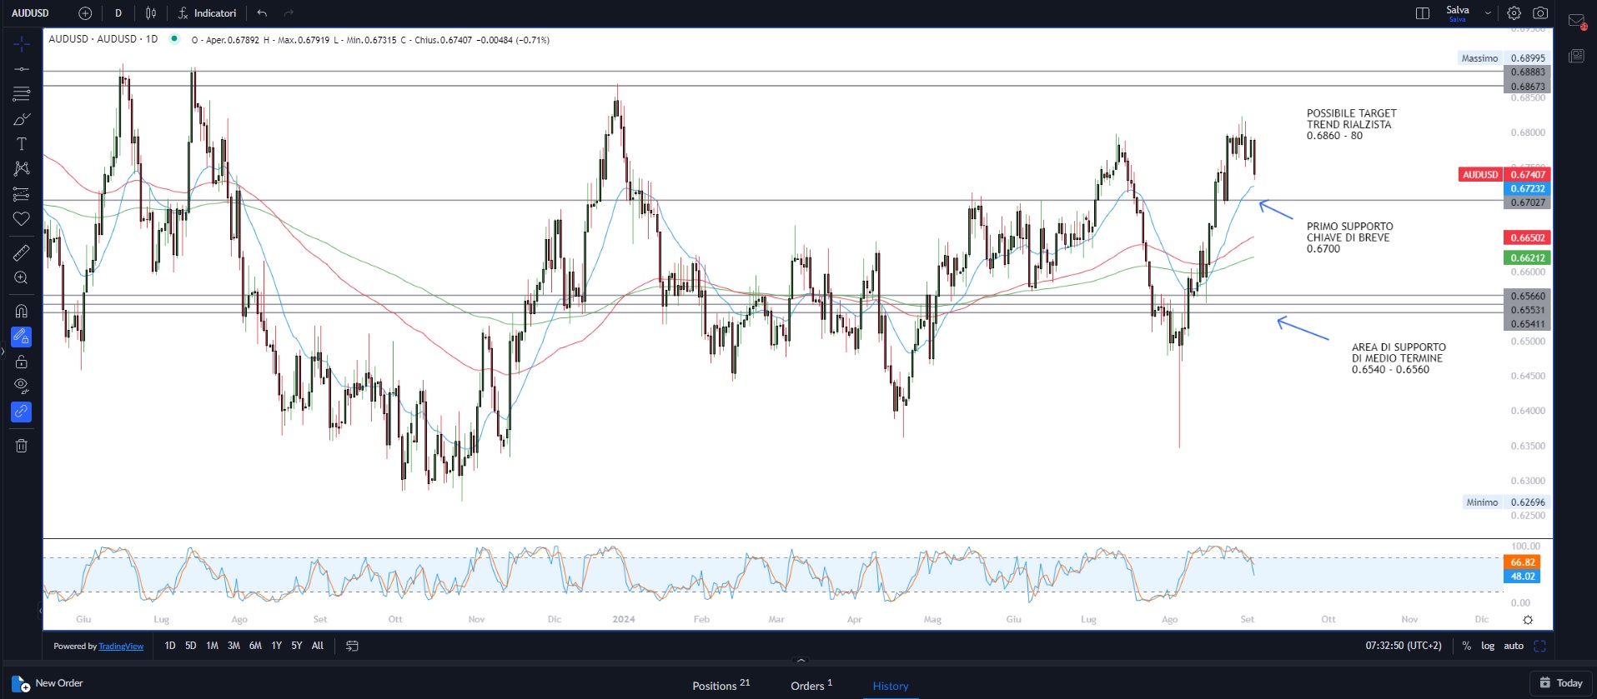Viewport: 1597px width, 699px height.
Task: Select the Text annotation tool
Action: (22, 144)
